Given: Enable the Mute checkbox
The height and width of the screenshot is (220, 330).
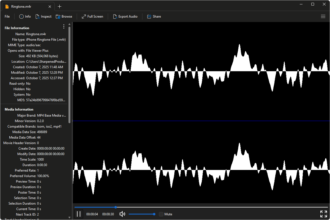Looking at the screenshot, I should tap(161, 214).
